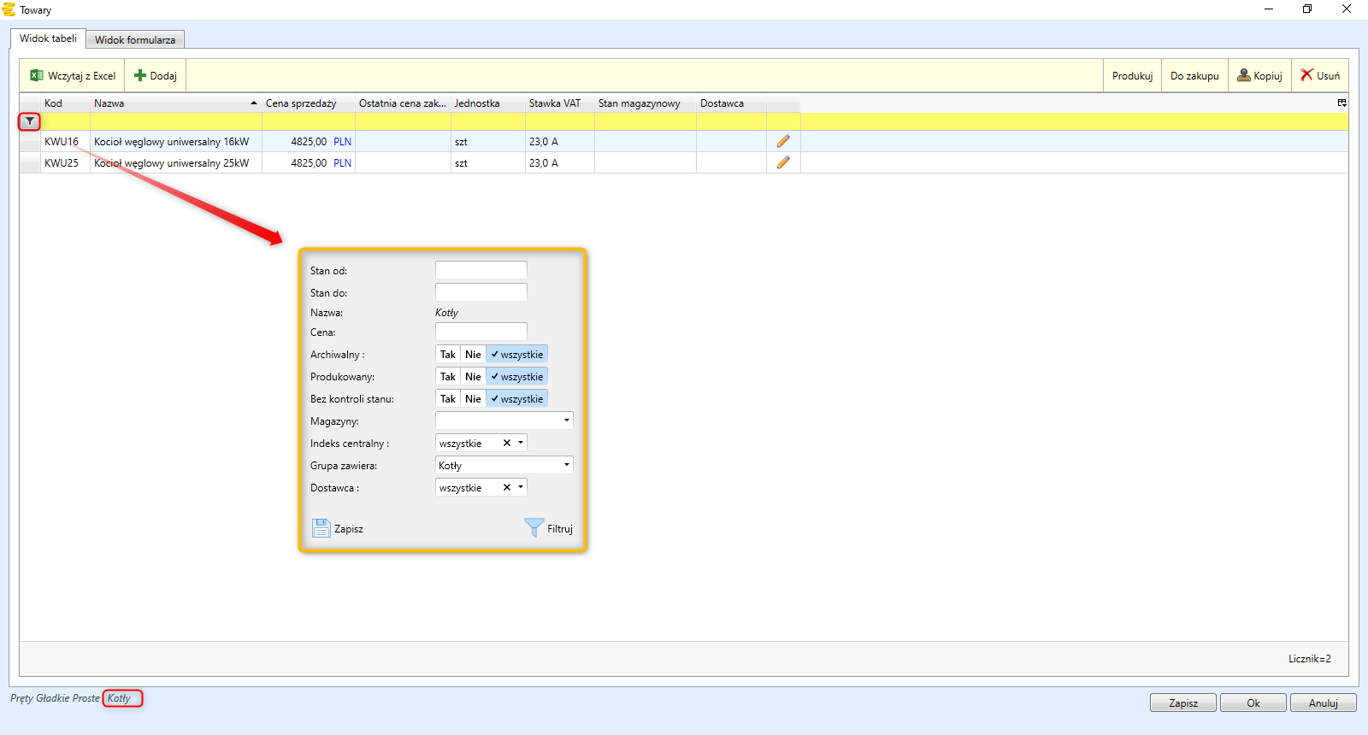Open the Dostawca dropdown arrow in filter
This screenshot has width=1368, height=735.
click(521, 487)
